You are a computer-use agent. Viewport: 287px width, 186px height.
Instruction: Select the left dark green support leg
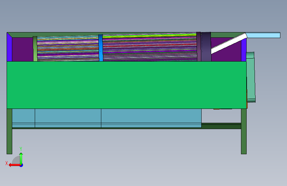coord(9,131)
